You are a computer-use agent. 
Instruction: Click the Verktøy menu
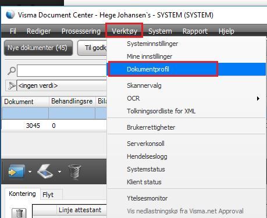point(124,31)
